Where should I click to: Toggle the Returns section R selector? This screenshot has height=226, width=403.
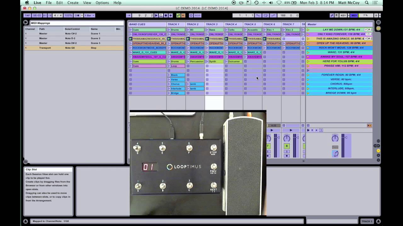pyautogui.click(x=378, y=146)
